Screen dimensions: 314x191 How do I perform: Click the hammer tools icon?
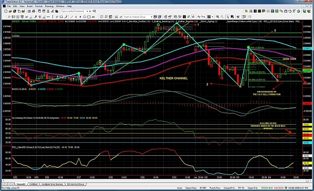(238, 17)
